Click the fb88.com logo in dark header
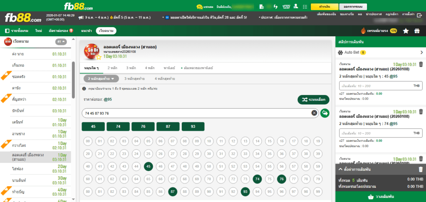The height and width of the screenshot is (202, 426). pyautogui.click(x=23, y=18)
